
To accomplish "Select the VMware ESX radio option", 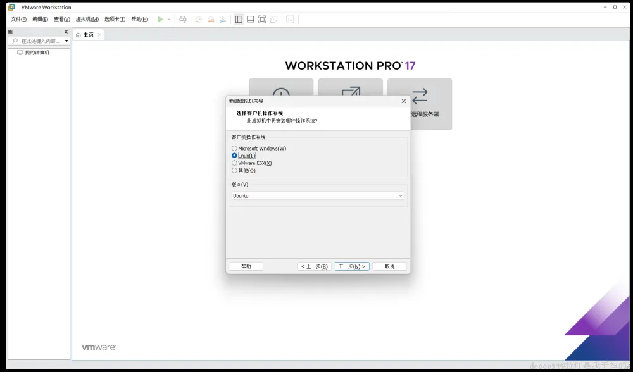I will [234, 163].
